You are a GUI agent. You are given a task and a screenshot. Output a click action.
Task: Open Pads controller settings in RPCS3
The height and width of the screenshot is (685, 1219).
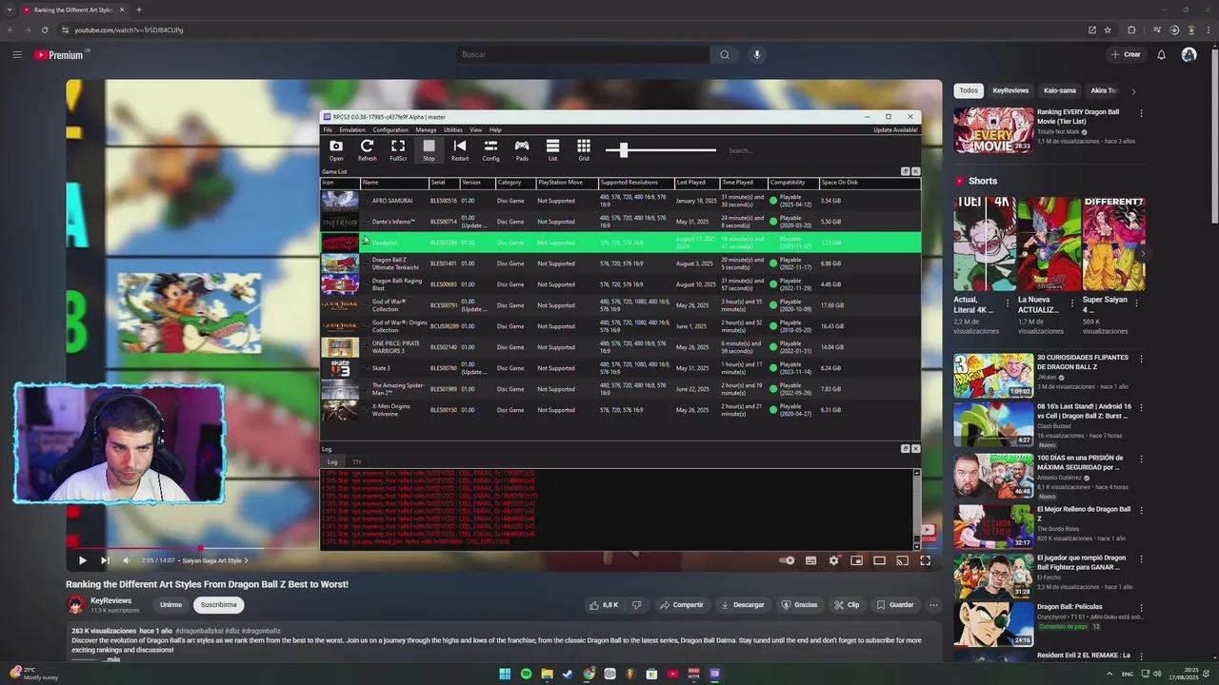point(522,149)
